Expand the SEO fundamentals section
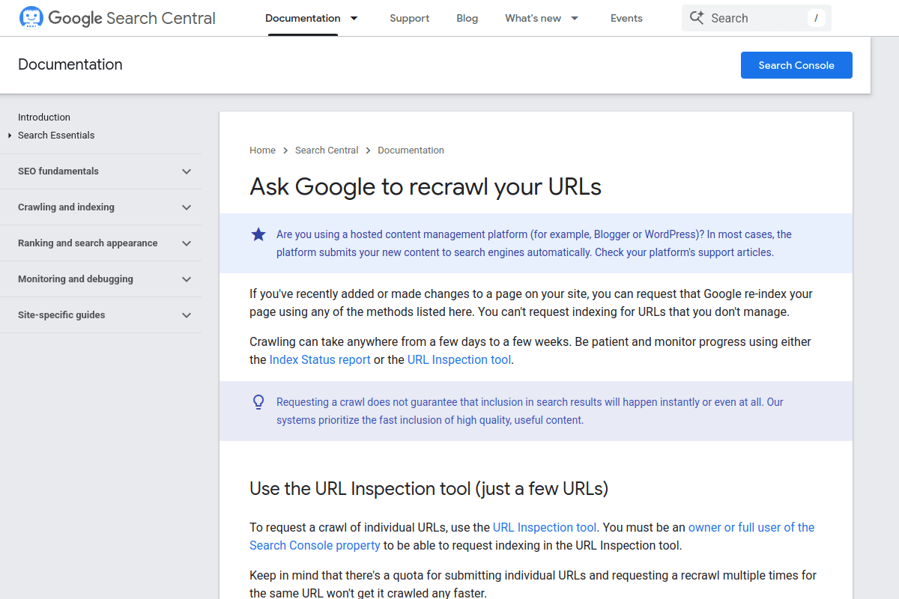 point(187,171)
